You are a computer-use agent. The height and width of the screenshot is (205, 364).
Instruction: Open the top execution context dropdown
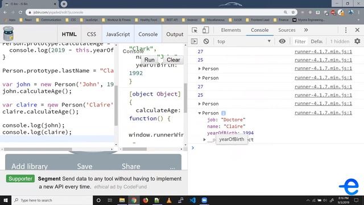[x=244, y=42]
